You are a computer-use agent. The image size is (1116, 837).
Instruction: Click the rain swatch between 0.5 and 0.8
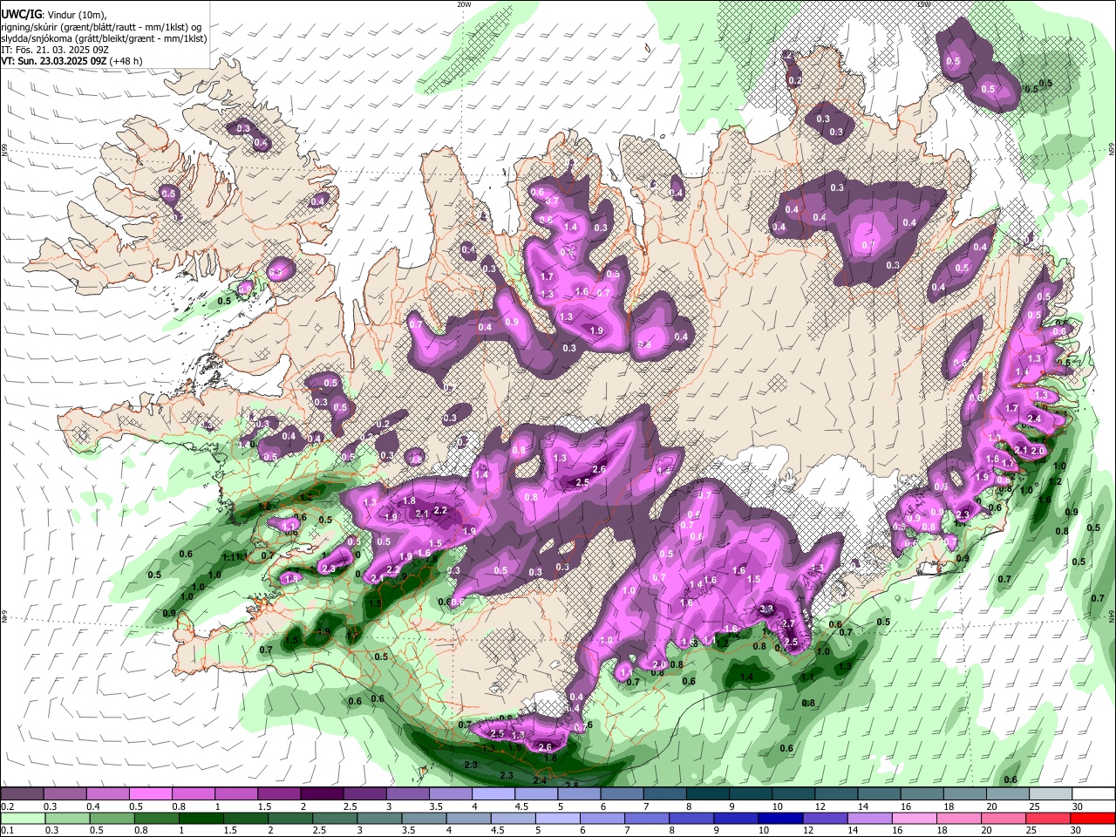[x=112, y=818]
